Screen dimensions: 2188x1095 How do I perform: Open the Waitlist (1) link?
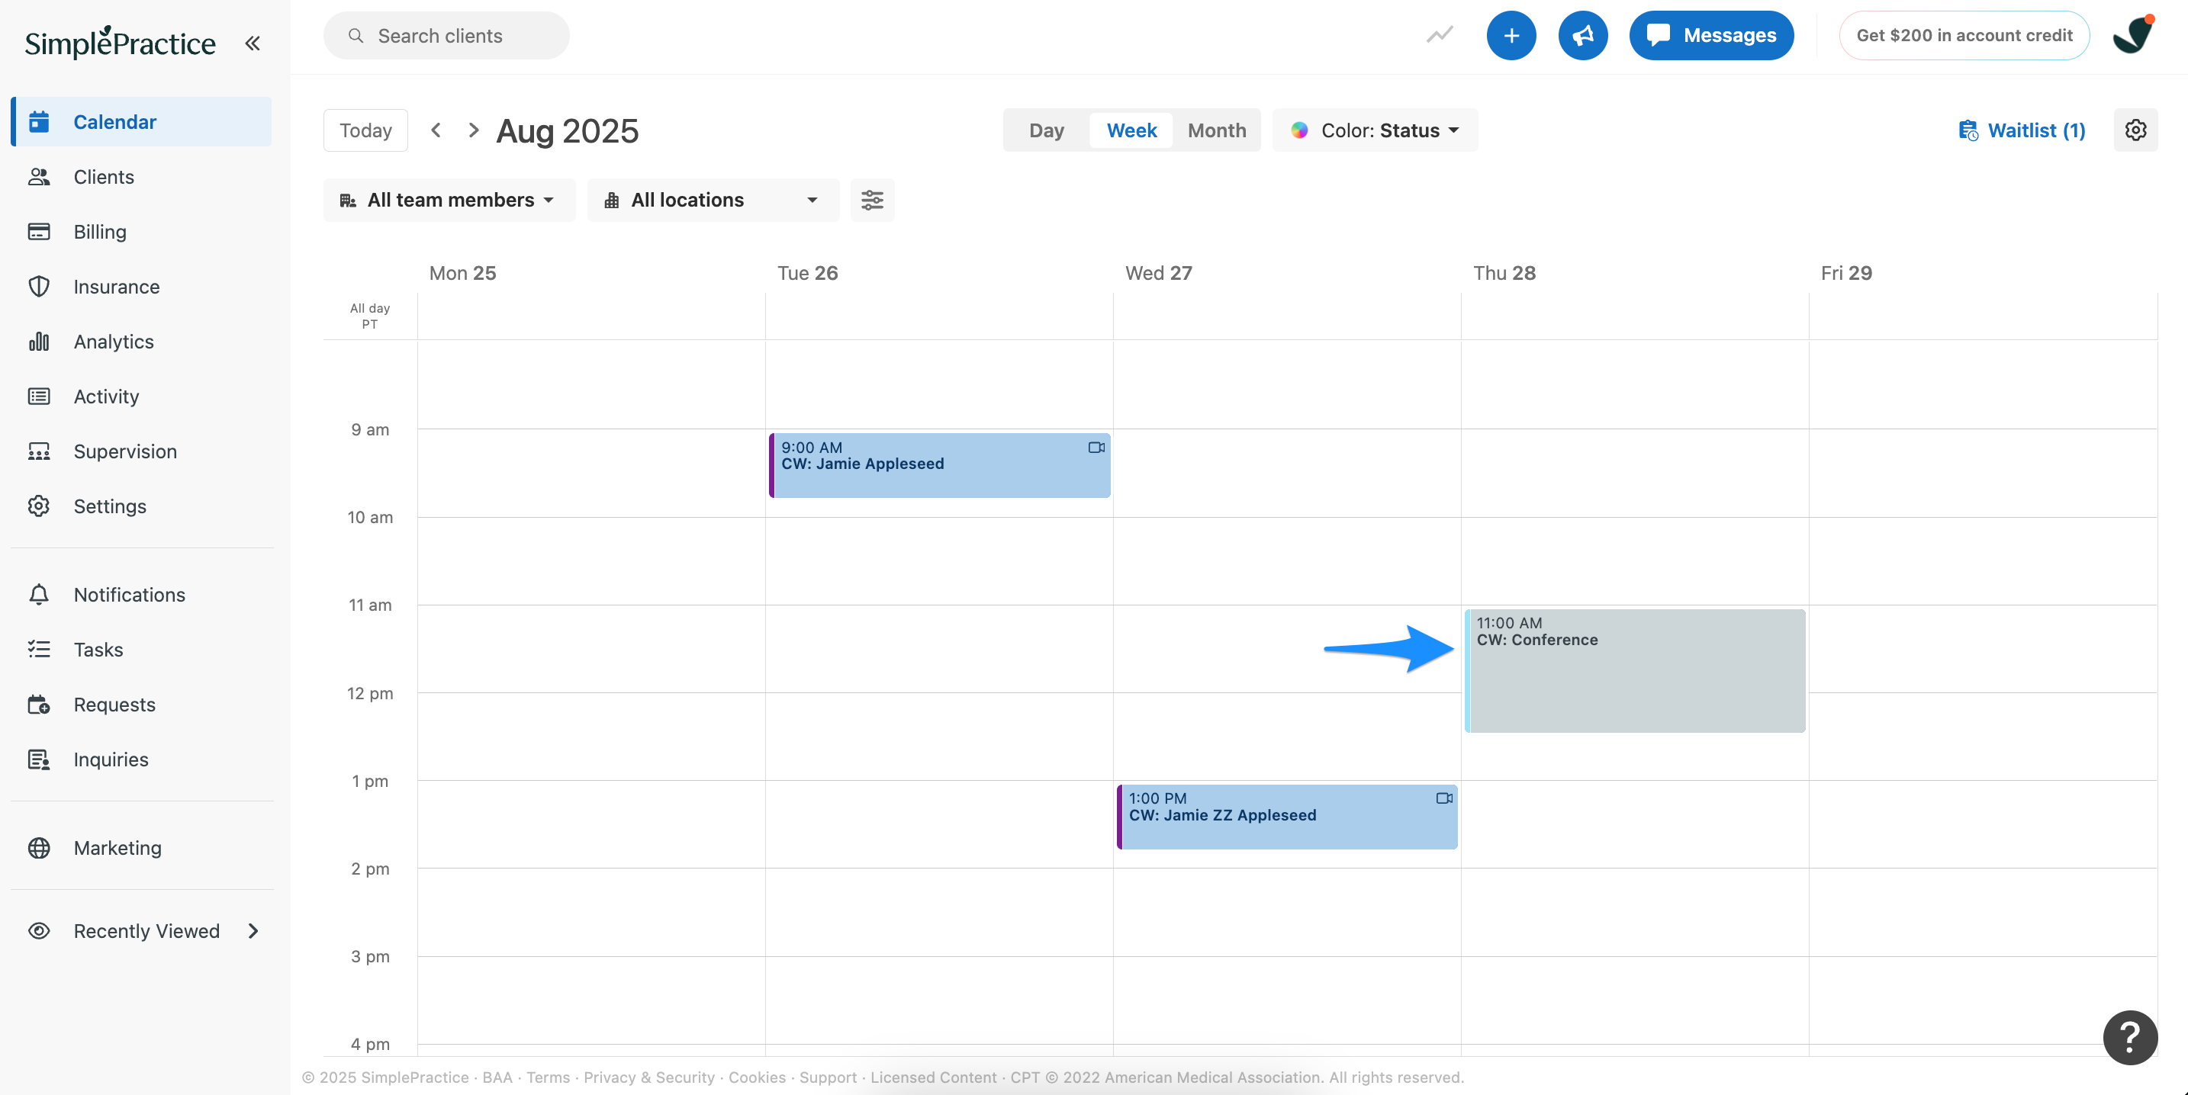click(2022, 130)
